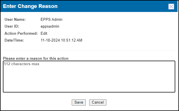The height and width of the screenshot is (111, 179).
Task: Click 'Please enter a reason for this action' label
Action: click(36, 58)
